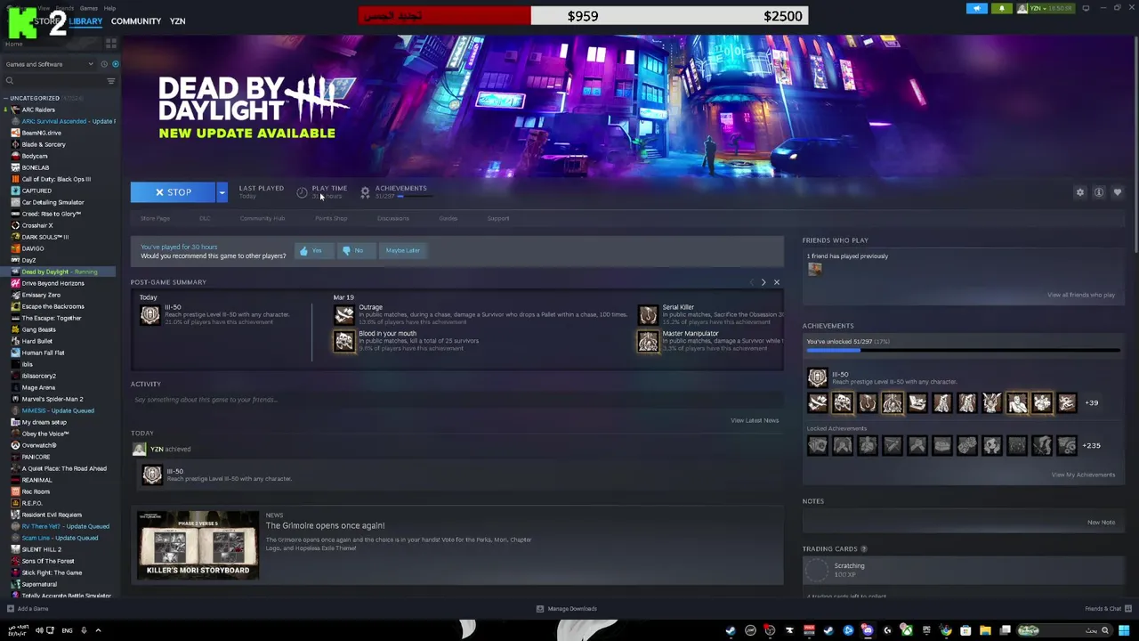Open Friends & Chat panel
1139x641 pixels.
pyautogui.click(x=1108, y=609)
